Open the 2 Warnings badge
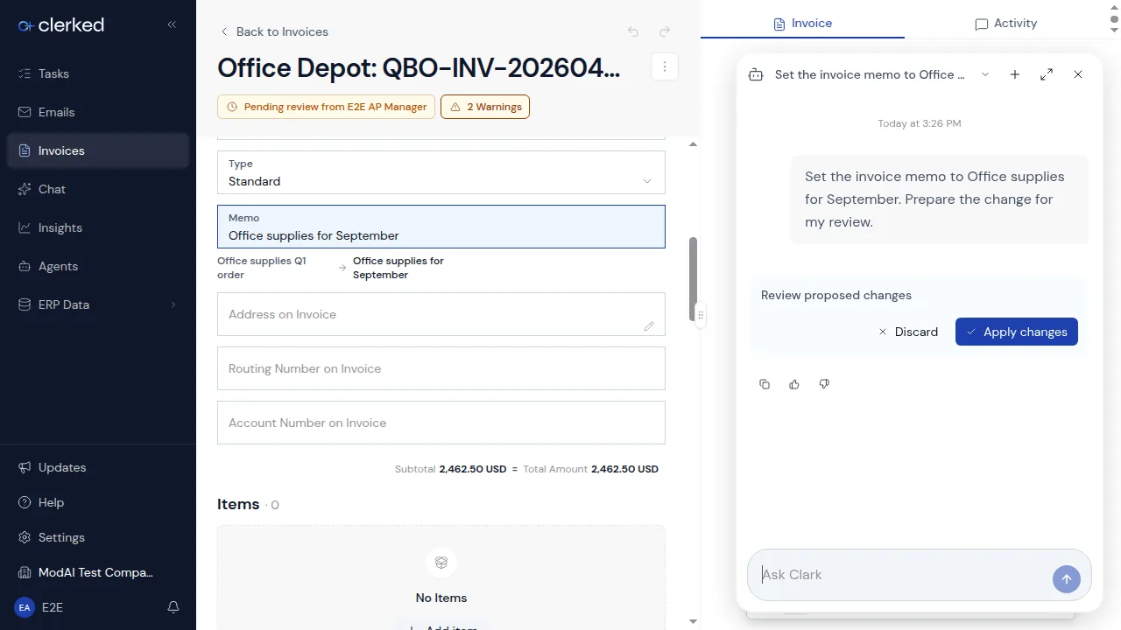The width and height of the screenshot is (1121, 630). pos(485,107)
